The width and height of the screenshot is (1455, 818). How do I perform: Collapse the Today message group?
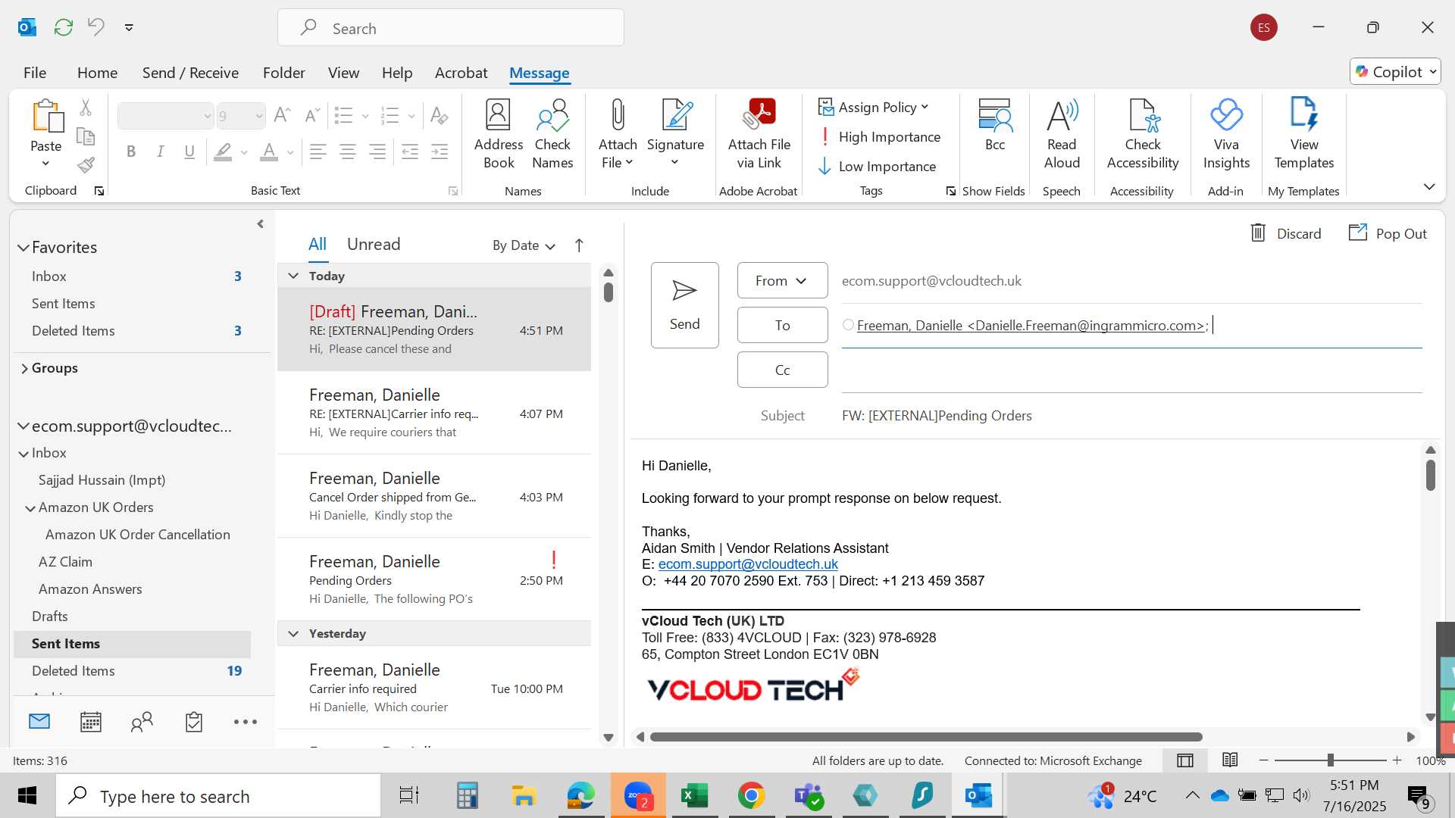(293, 276)
